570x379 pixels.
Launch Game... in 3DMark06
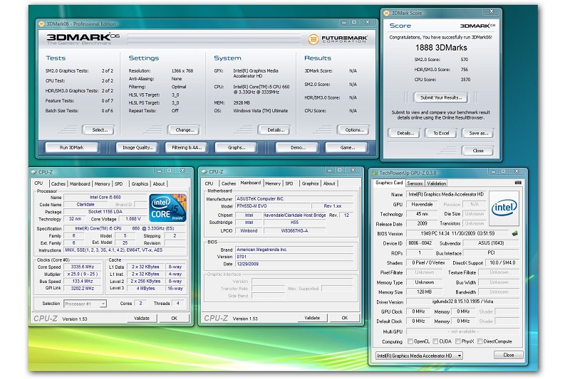tap(347, 148)
